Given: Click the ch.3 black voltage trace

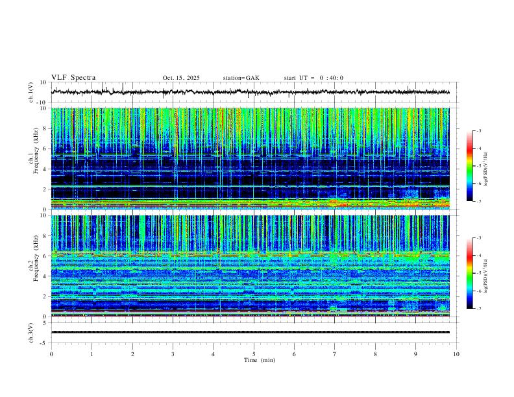Looking at the screenshot, I should [250, 332].
